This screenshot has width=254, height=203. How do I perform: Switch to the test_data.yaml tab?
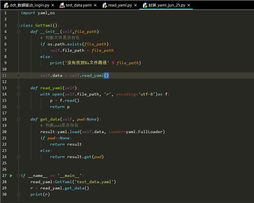79,5
